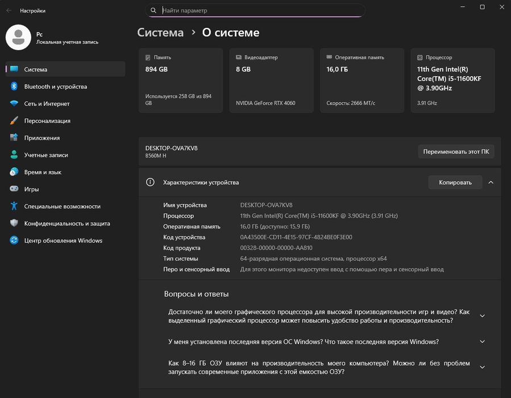The height and width of the screenshot is (398, 511).
Task: Click the Копировать button
Action: (455, 183)
